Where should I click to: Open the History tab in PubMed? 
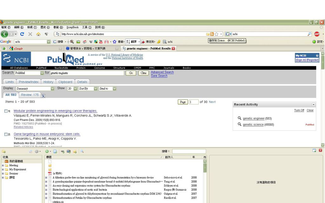point(48,82)
